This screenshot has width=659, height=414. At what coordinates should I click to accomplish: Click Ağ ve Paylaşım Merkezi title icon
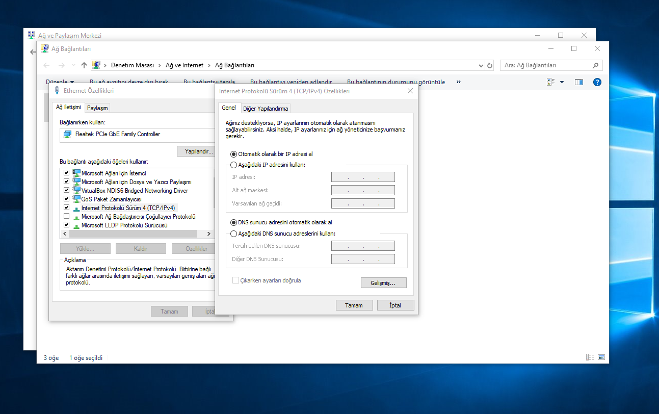point(32,35)
